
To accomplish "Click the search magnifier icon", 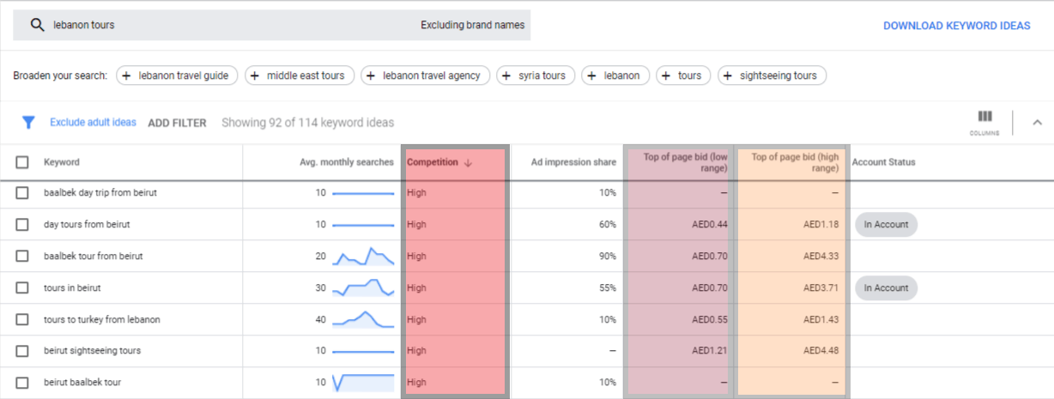I will pos(37,25).
